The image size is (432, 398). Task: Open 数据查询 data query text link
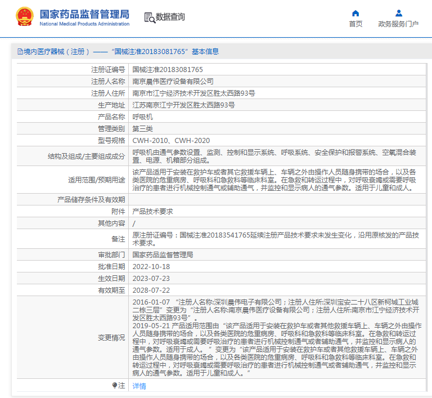coord(170,17)
